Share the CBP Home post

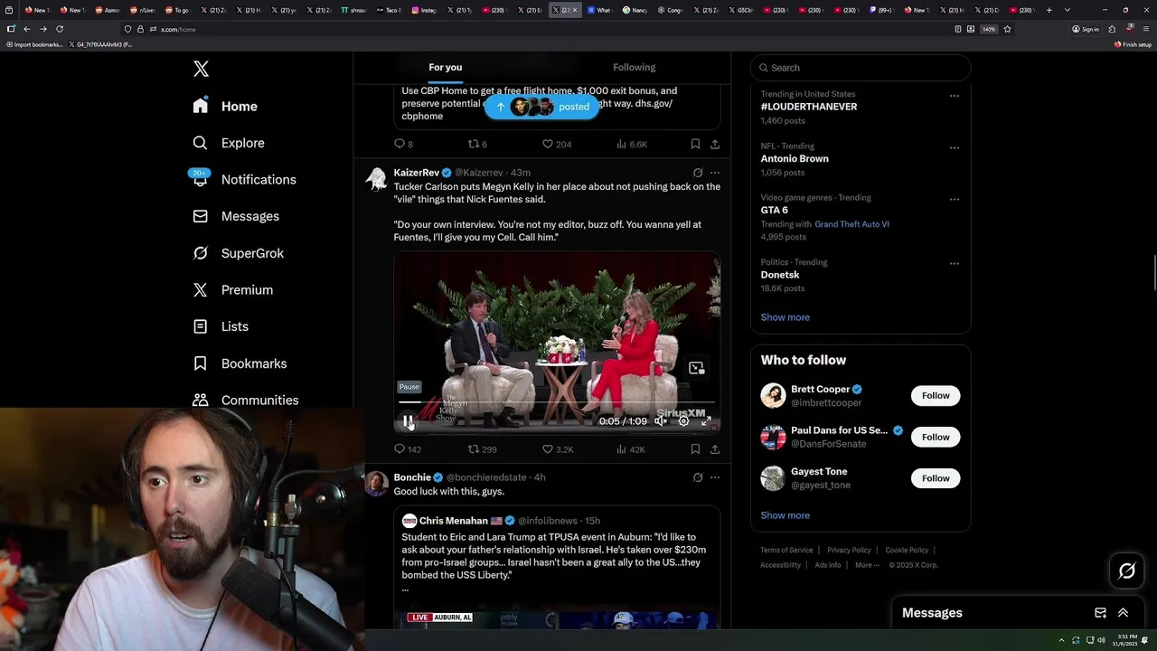tap(715, 144)
